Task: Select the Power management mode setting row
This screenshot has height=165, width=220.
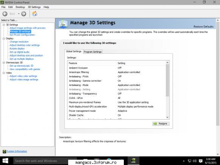Action: [117, 111]
